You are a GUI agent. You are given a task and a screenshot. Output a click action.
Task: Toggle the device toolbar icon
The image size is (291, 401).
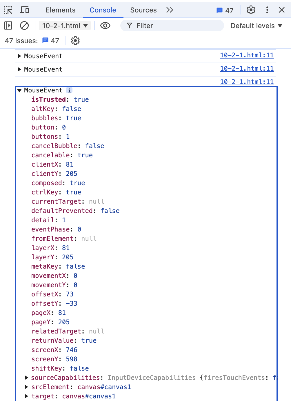(24, 10)
